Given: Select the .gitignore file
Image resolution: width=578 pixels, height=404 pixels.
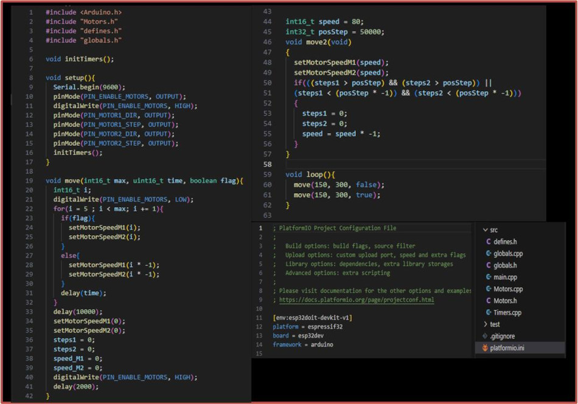Looking at the screenshot, I should pos(503,336).
